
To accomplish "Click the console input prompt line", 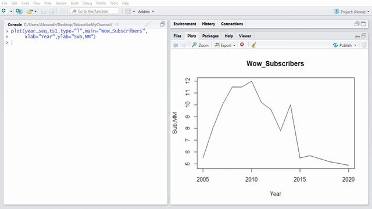I will click(85, 42).
